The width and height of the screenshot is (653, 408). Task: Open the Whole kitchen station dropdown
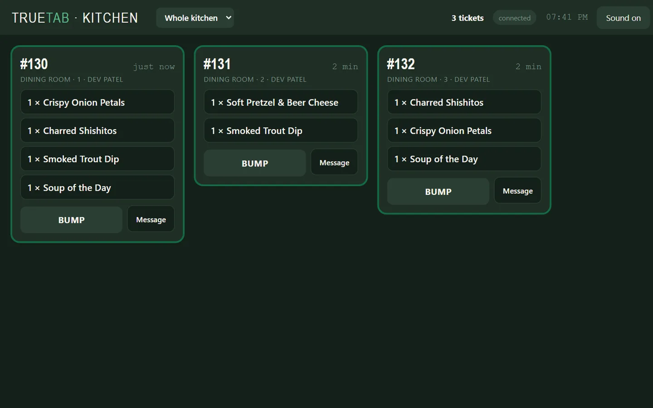coord(195,18)
